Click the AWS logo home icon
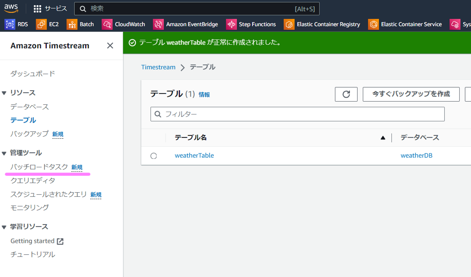This screenshot has width=471, height=277. (x=11, y=8)
